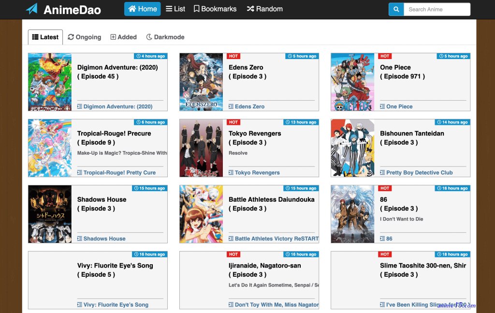Viewport: 495px width, 313px height.
Task: Open Vivy: Fluorite Eye's Song Episode 5 title
Action: point(115,270)
